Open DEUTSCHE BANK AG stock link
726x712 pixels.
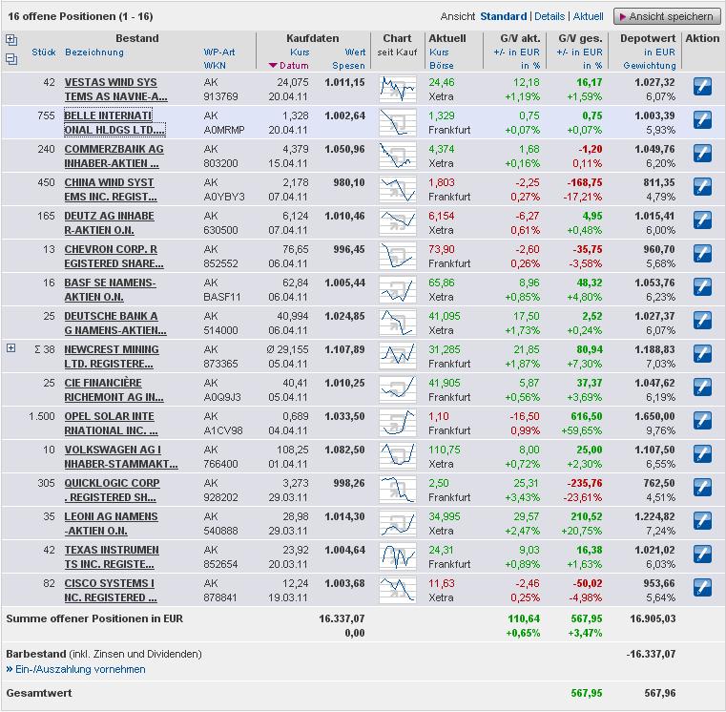115,323
